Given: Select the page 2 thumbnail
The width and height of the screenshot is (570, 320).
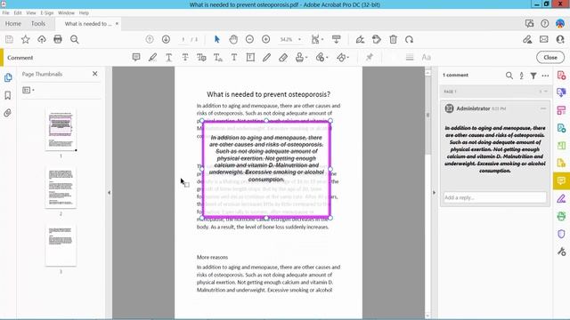Looking at the screenshot, I should click(61, 188).
